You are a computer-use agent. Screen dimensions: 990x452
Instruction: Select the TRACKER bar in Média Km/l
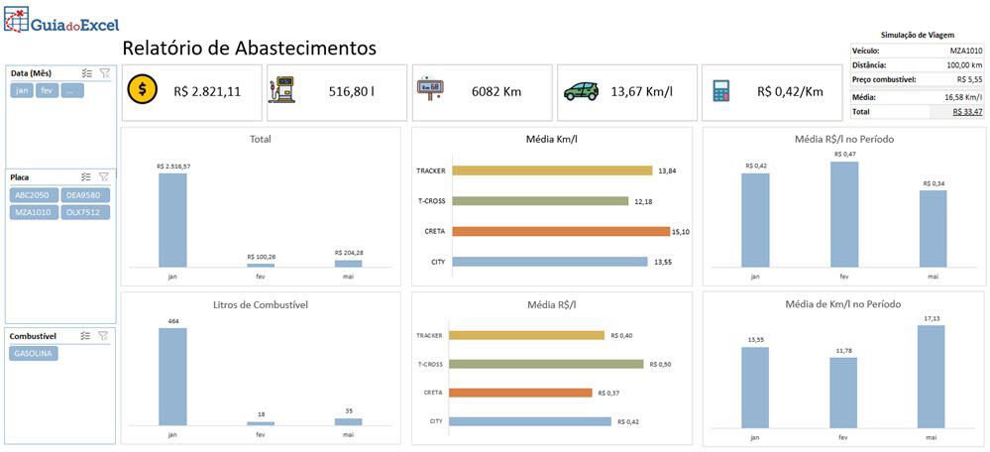tap(552, 170)
